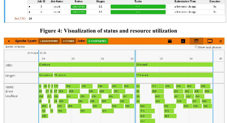Click task 301 in the timeline
Viewport: 227px width, 123px height.
[107, 111]
